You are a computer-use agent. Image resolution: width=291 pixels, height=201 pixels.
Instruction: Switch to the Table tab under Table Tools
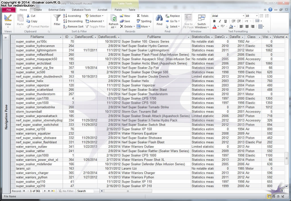132,10
